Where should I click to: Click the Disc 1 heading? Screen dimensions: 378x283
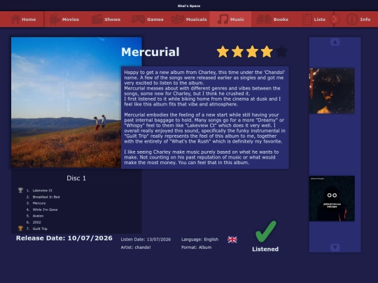[x=76, y=178]
